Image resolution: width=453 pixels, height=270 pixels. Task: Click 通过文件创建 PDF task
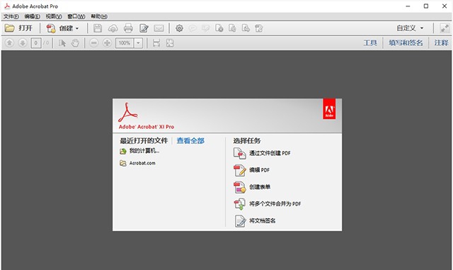click(x=270, y=153)
